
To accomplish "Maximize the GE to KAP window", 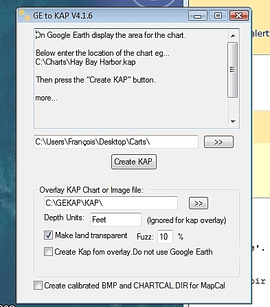I will click(218, 16).
